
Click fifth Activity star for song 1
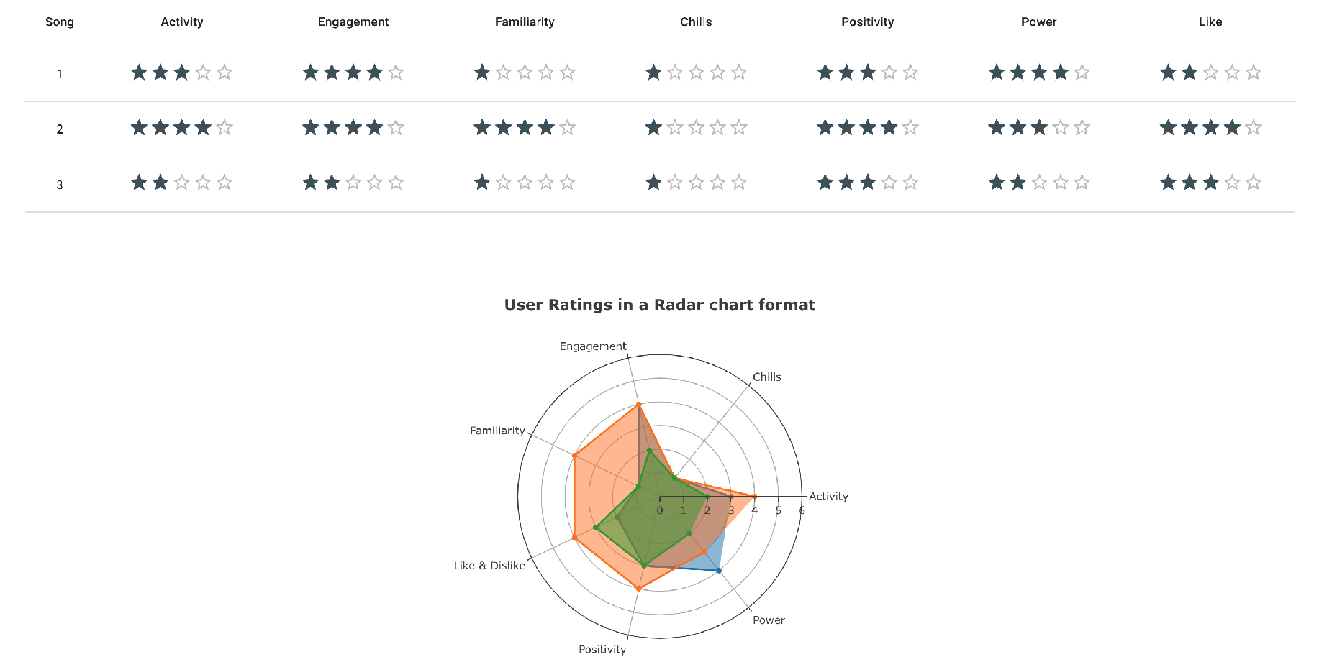(x=225, y=72)
